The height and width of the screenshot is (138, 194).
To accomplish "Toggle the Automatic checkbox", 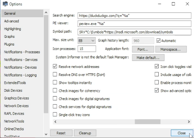I will [166, 41].
